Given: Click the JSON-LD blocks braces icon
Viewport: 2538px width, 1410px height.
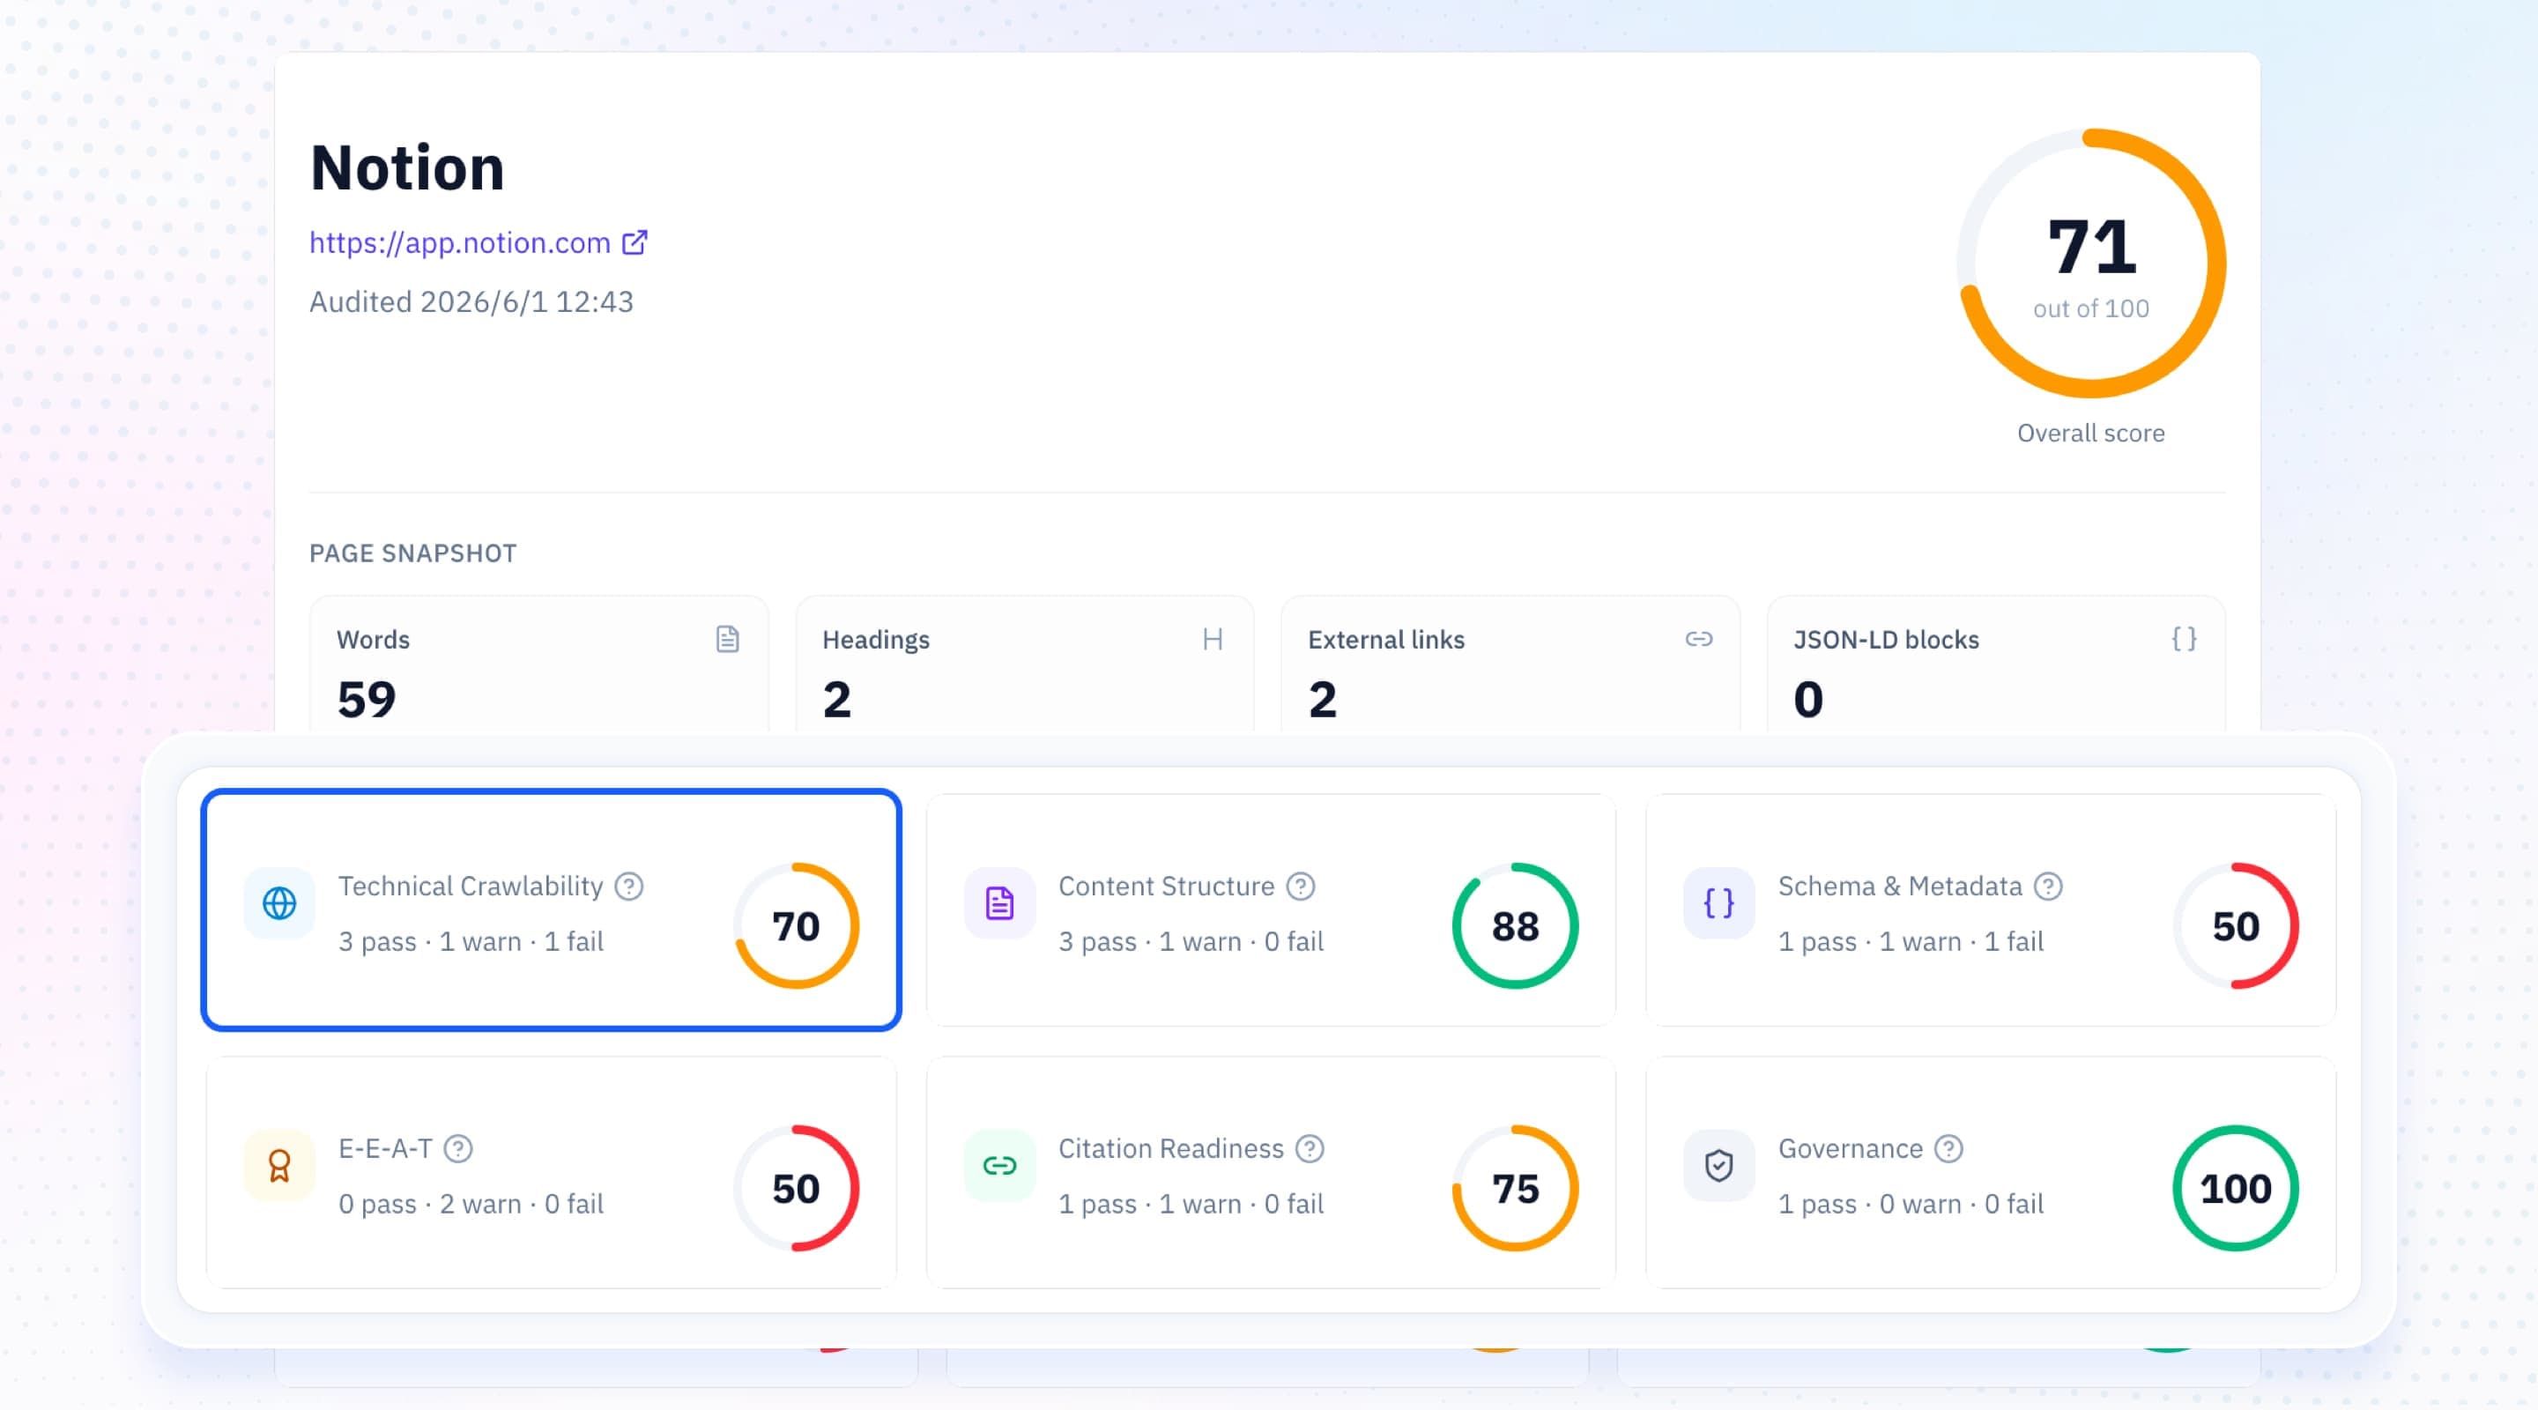Looking at the screenshot, I should (x=2185, y=640).
